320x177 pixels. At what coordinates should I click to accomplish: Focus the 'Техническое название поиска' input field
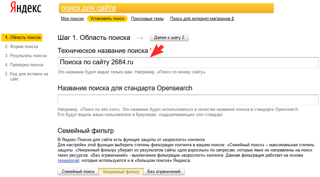click(x=188, y=62)
